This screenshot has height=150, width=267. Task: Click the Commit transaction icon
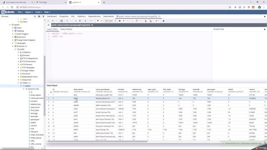(x=146, y=21)
